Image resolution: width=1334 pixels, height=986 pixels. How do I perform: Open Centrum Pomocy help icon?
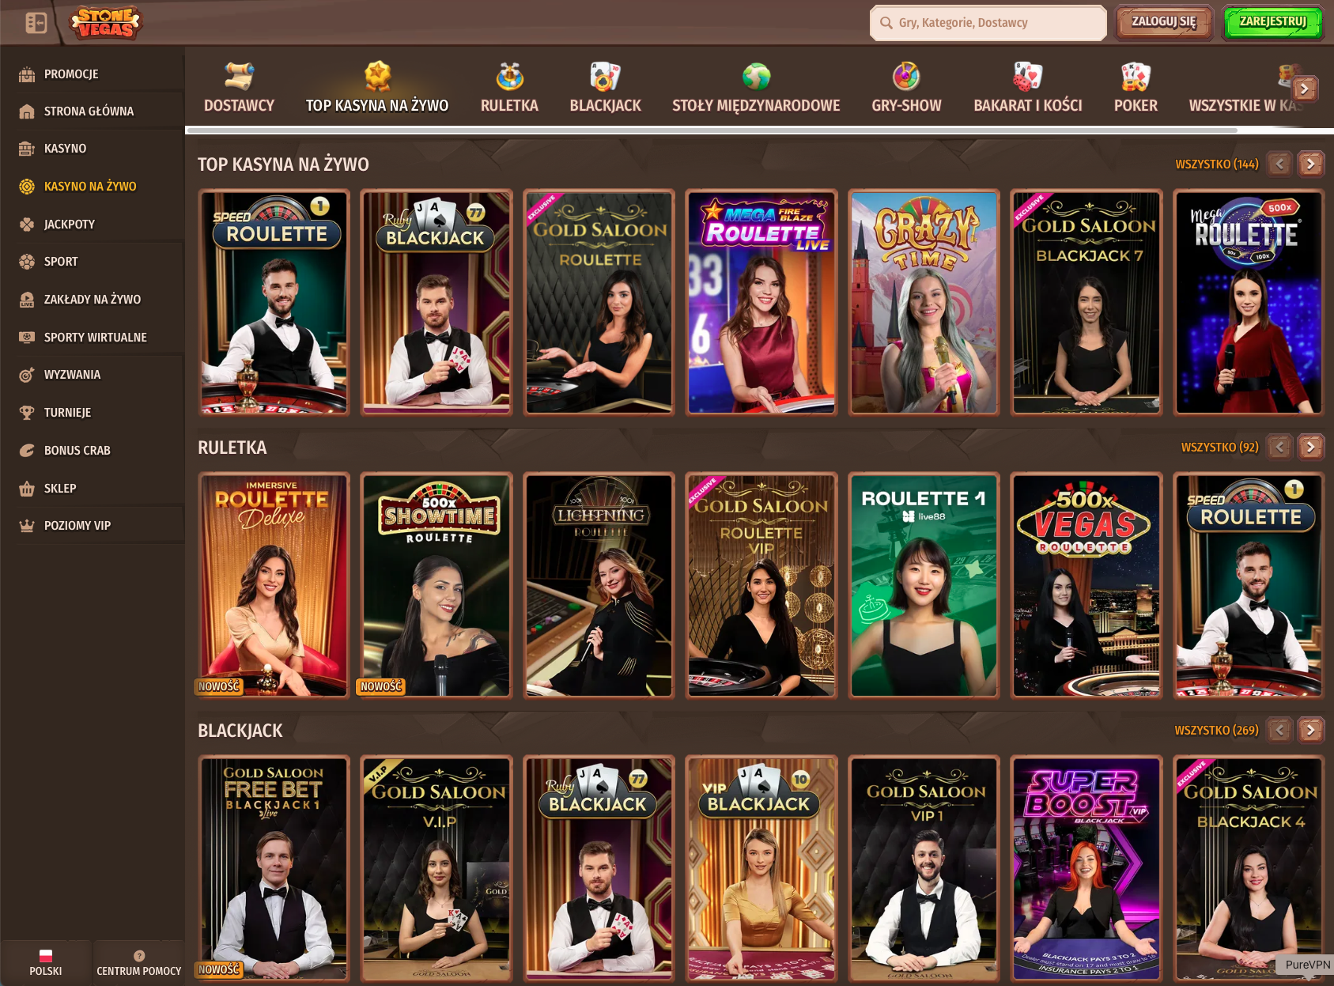(139, 956)
